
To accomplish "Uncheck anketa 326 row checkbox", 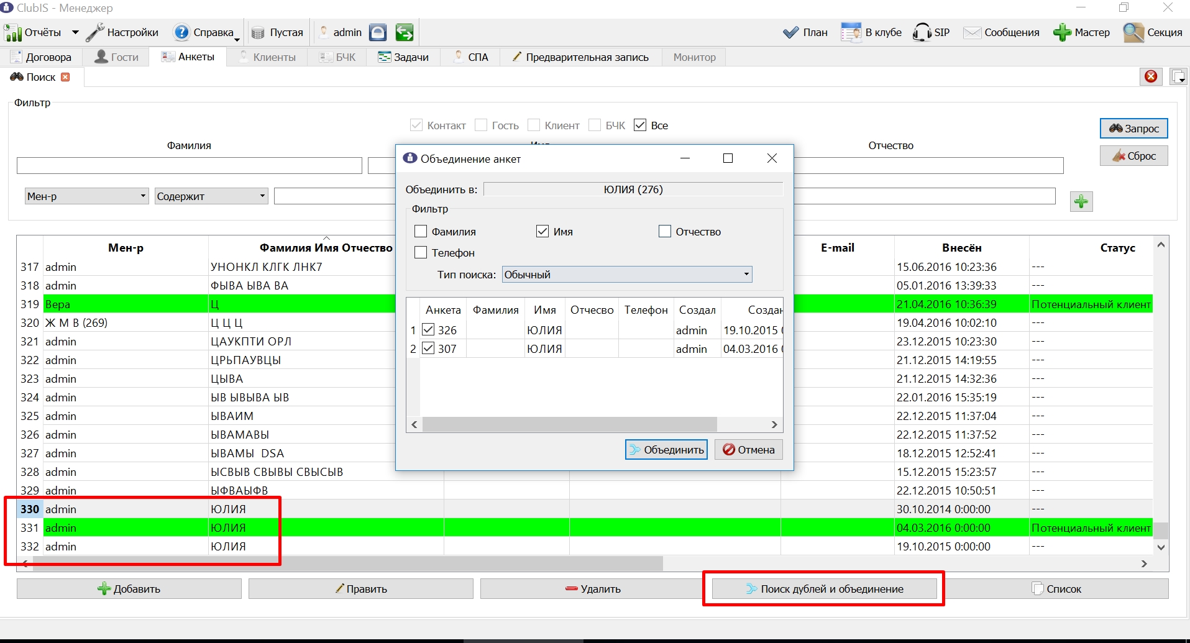I will pos(428,329).
